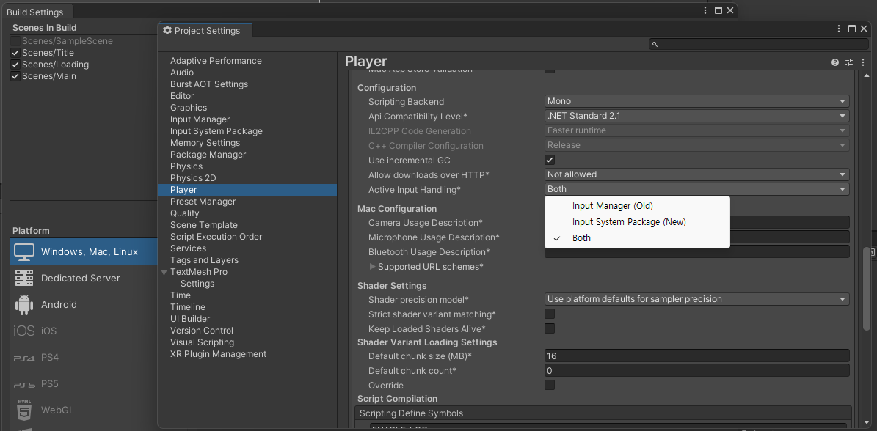The height and width of the screenshot is (431, 877).
Task: Open Adaptive Performance settings
Action: click(216, 60)
